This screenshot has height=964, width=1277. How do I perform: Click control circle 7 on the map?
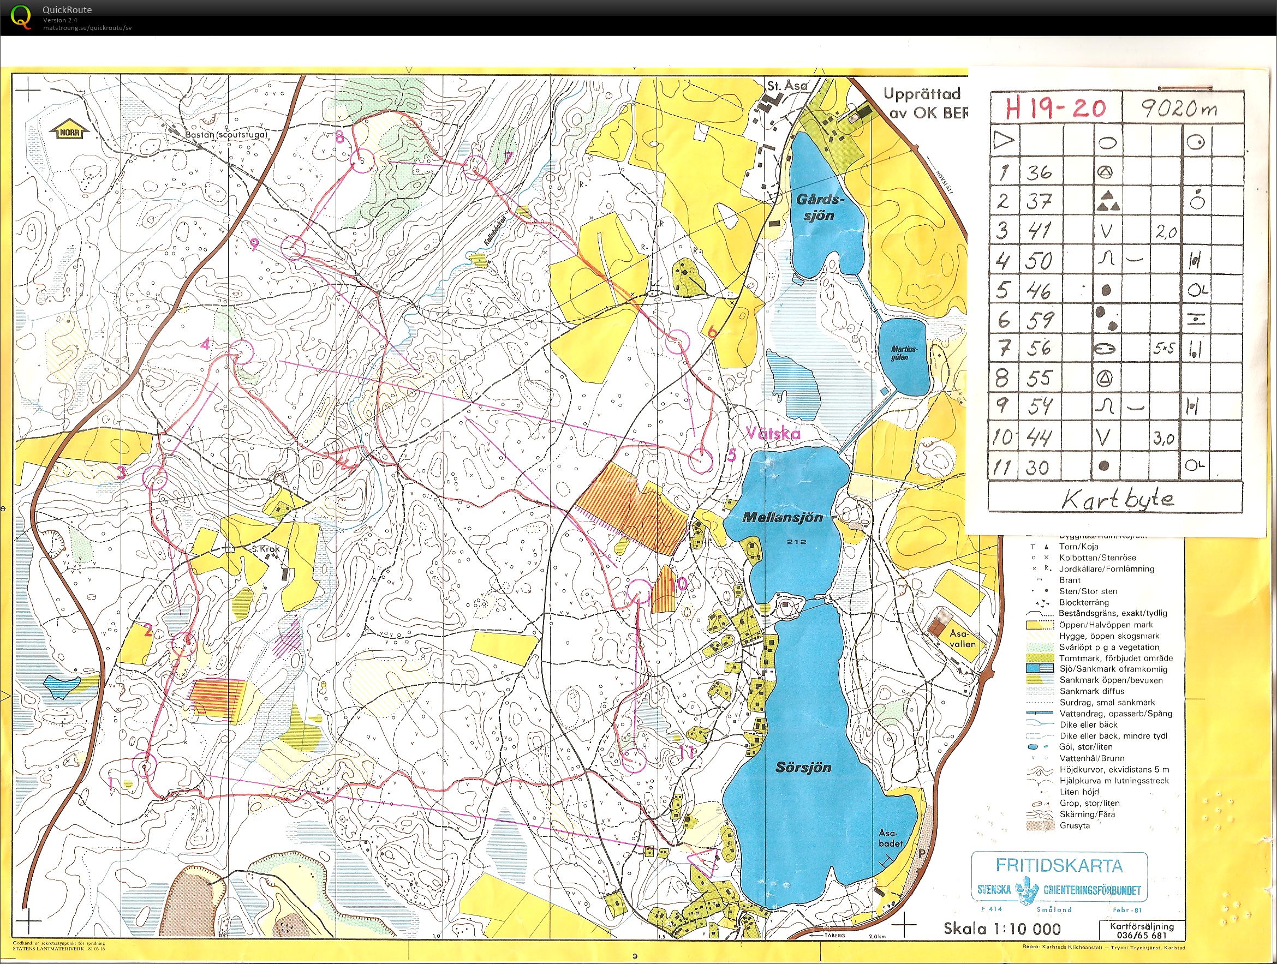tap(475, 167)
